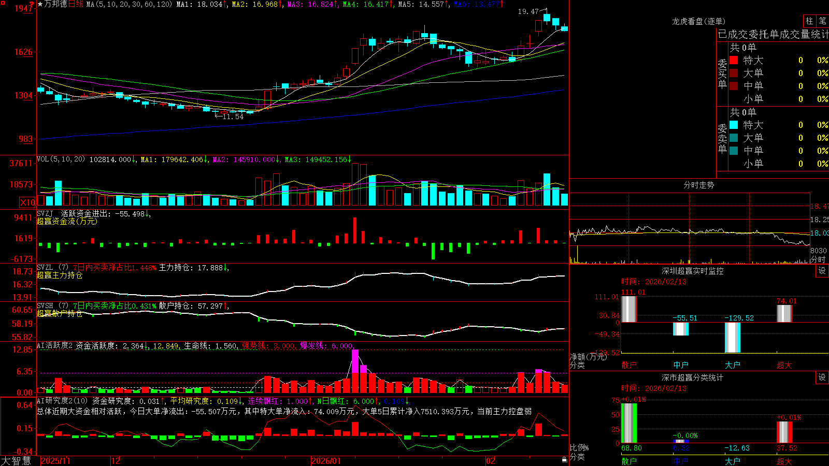Viewport: 829px width, 466px height.
Task: Click the 已成交委托单成交量统计 header
Action: coord(773,34)
